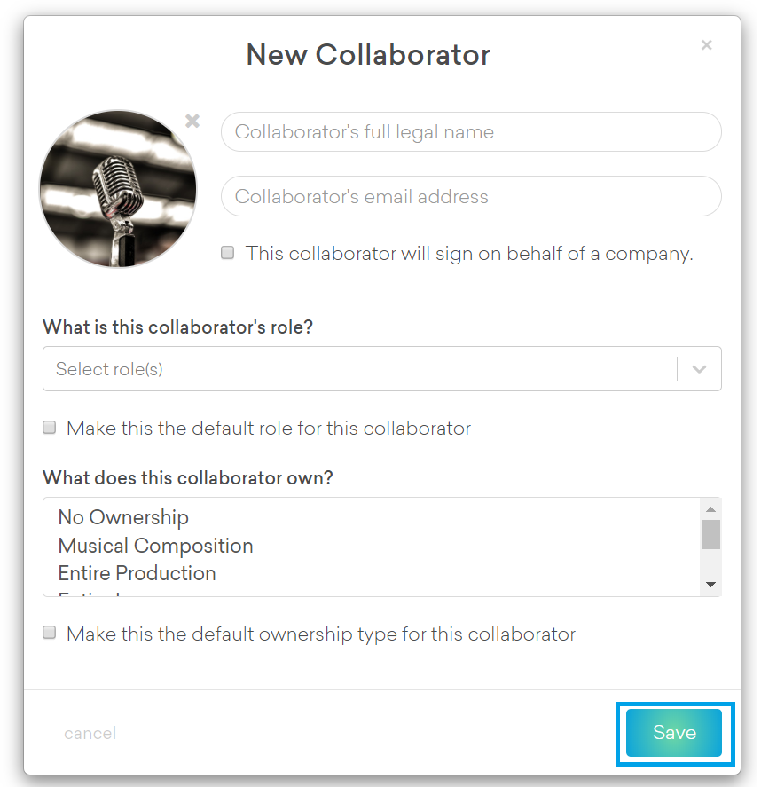Check make this the default ownership type
The height and width of the screenshot is (787, 761).
pyautogui.click(x=50, y=634)
